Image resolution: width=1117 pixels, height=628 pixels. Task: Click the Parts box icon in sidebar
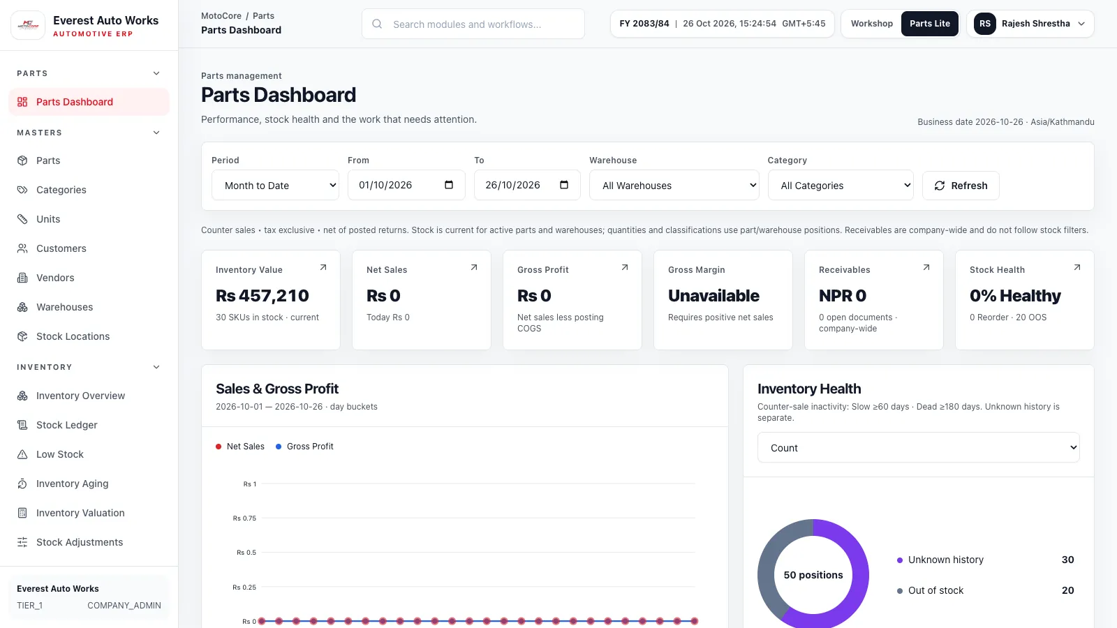coord(22,160)
